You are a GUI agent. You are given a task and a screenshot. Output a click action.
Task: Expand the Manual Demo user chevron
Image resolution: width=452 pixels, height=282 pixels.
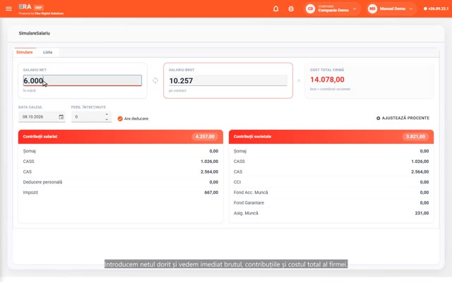pyautogui.click(x=411, y=9)
